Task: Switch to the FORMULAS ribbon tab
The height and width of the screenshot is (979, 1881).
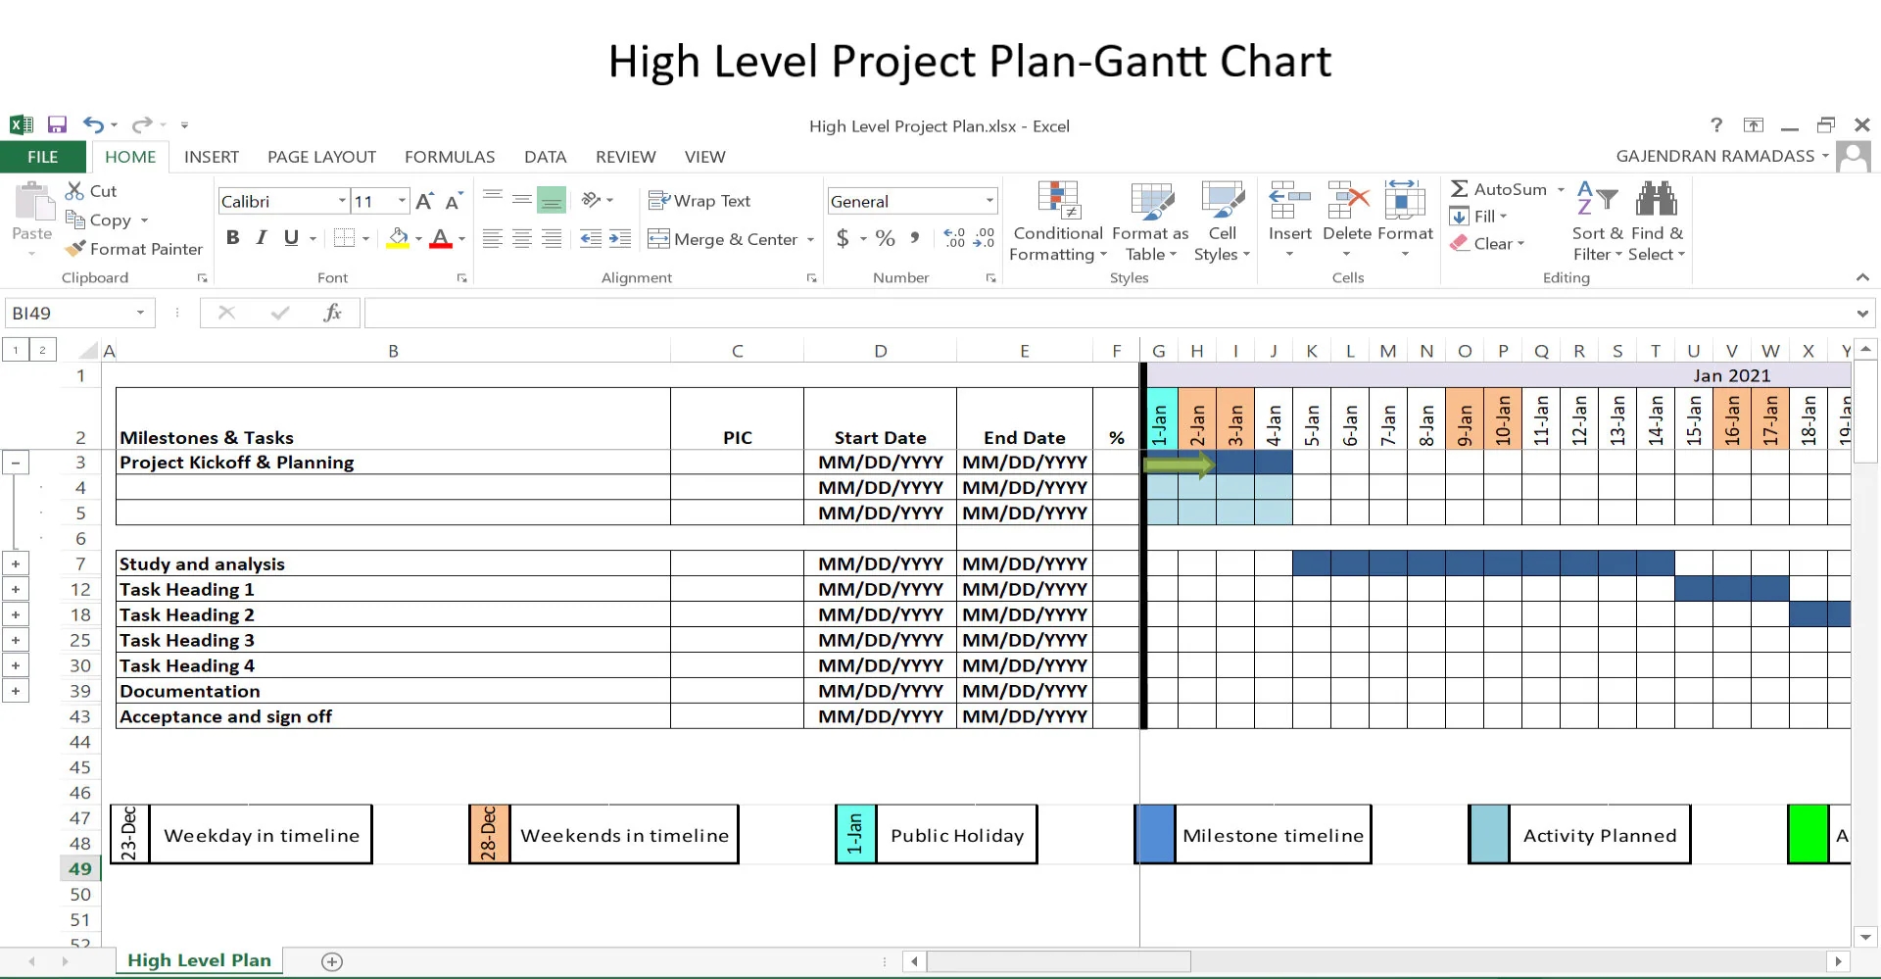Action: point(450,157)
